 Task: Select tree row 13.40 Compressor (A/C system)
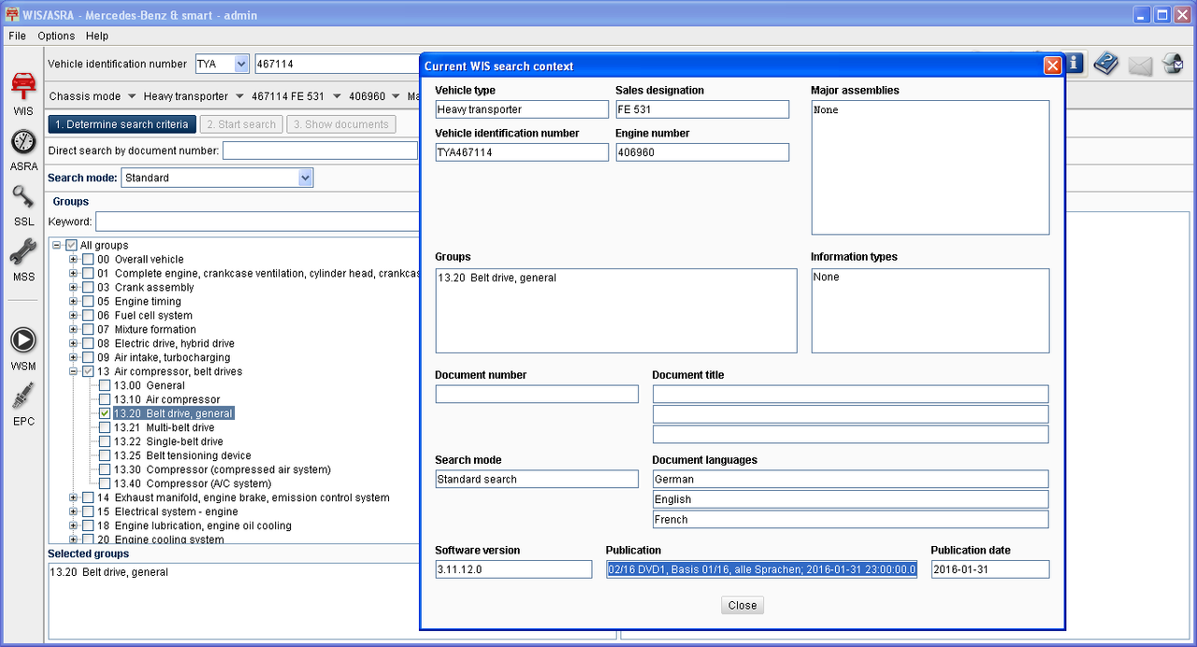pos(192,483)
